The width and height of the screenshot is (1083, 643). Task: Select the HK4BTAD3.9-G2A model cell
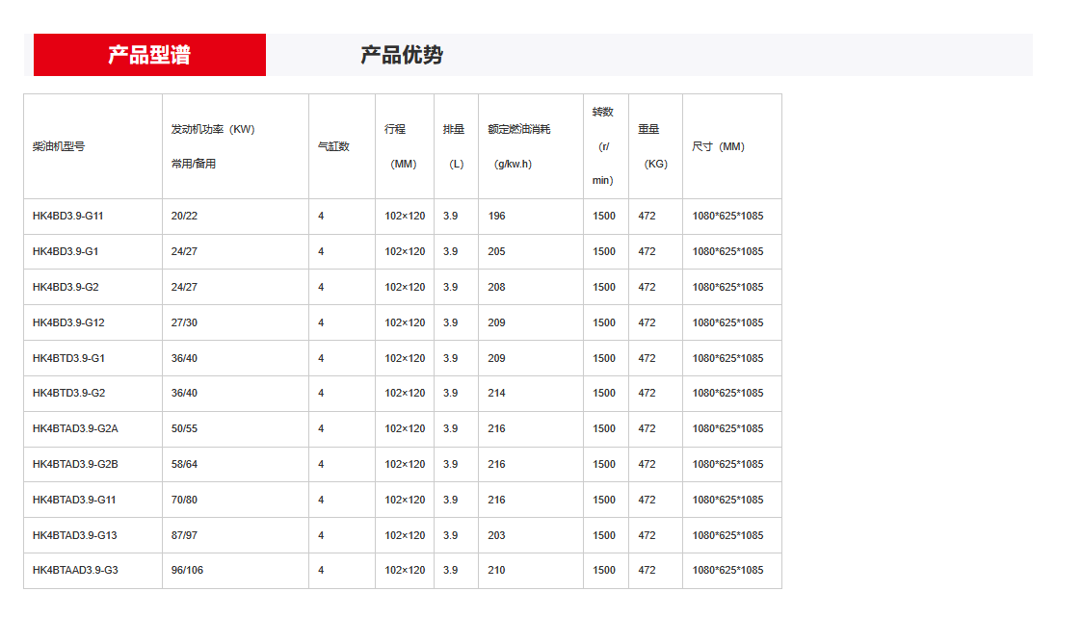coord(93,429)
